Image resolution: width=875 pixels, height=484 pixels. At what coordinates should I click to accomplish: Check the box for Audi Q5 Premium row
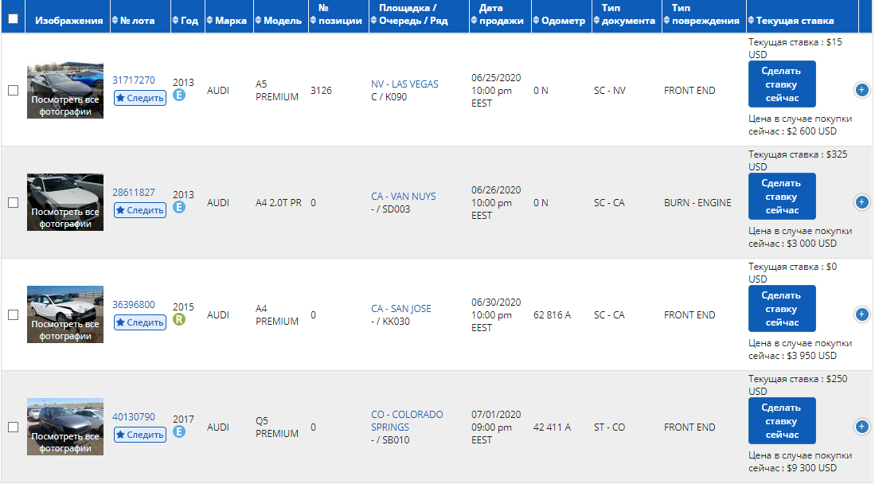point(14,427)
